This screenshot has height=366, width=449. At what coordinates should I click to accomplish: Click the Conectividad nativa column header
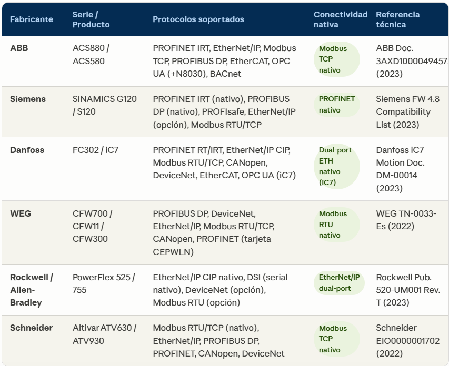pyautogui.click(x=341, y=19)
